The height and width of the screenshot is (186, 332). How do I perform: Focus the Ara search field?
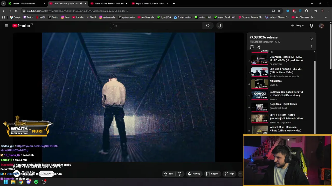pos(156,26)
